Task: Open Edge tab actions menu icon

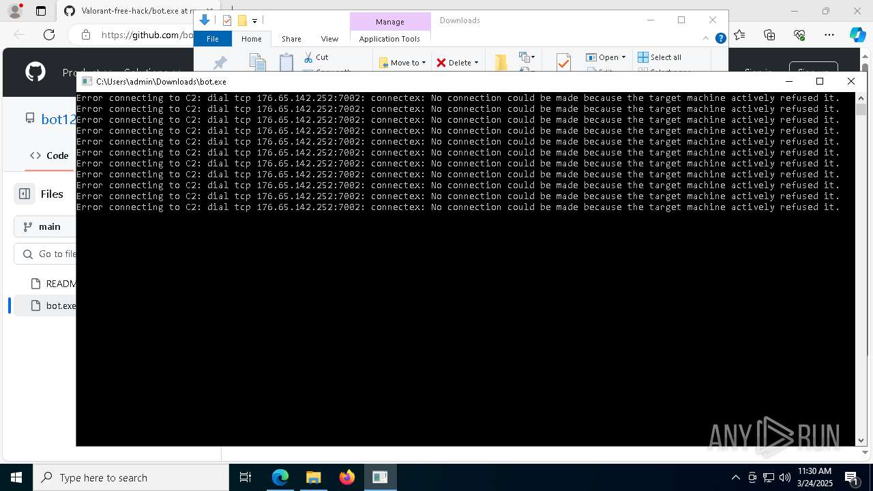Action: pos(41,11)
